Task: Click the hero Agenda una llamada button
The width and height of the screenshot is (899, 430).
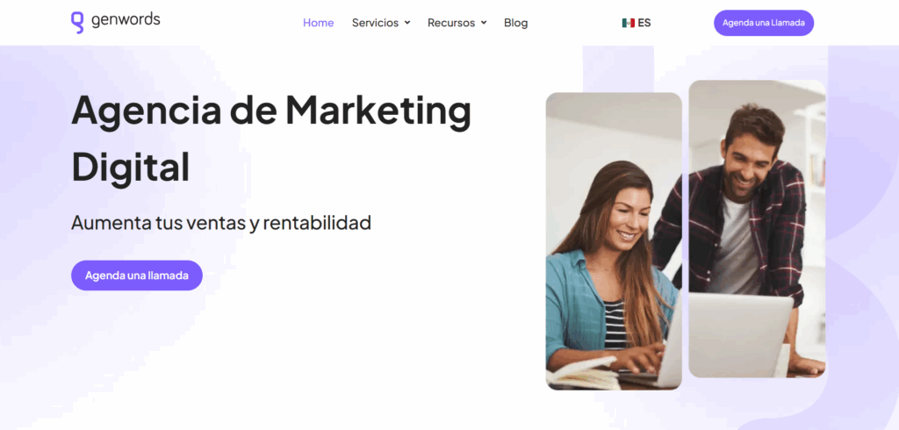Action: [137, 276]
